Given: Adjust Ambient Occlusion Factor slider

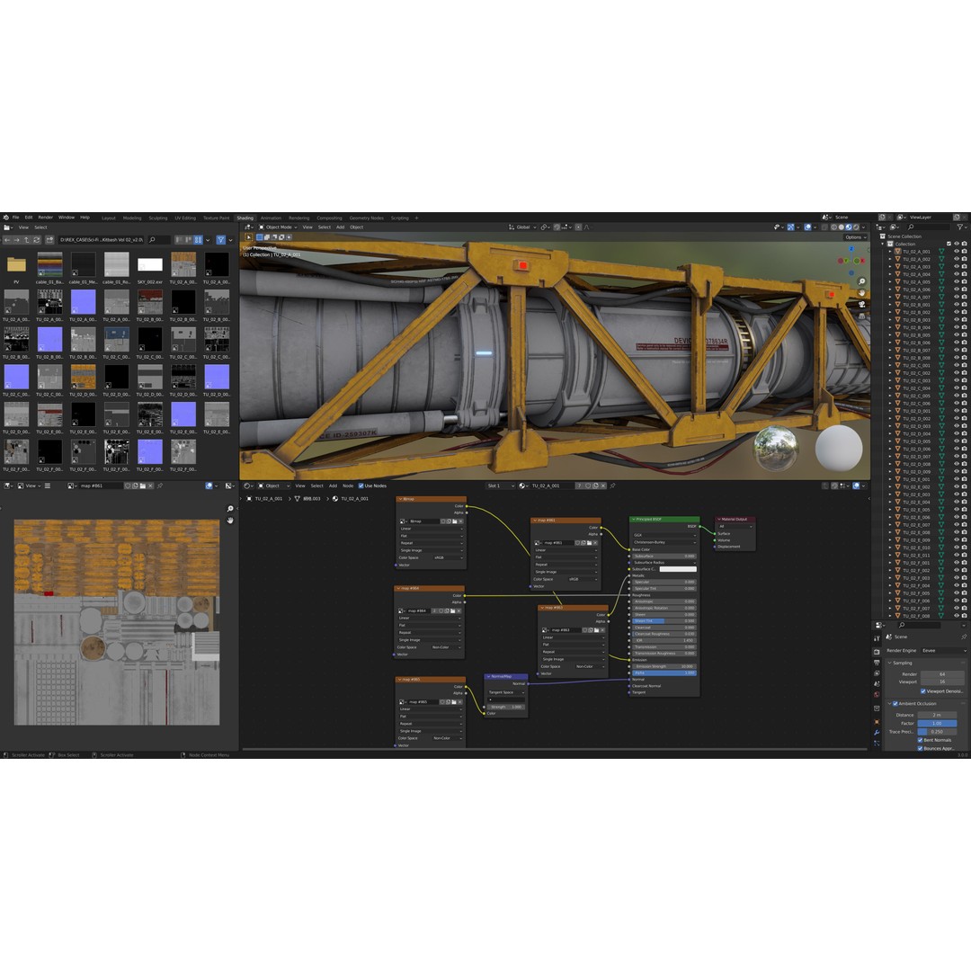Looking at the screenshot, I should [937, 723].
